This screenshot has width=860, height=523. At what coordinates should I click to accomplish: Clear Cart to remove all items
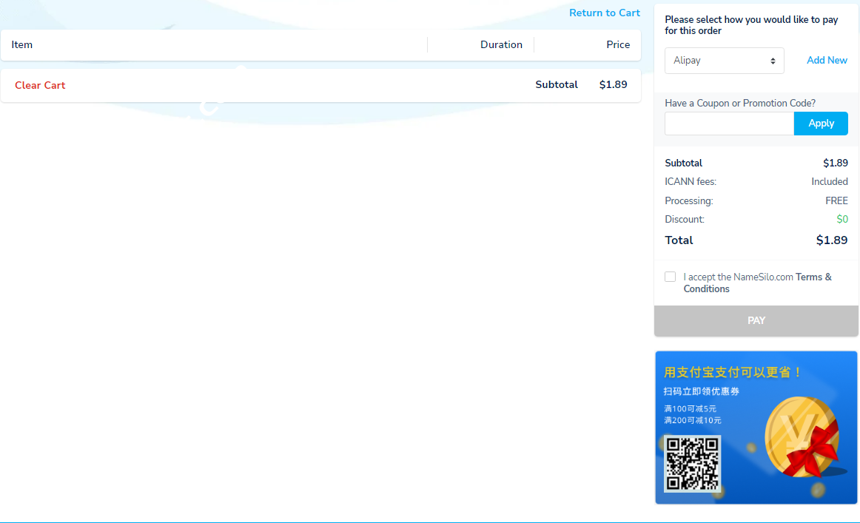point(40,85)
